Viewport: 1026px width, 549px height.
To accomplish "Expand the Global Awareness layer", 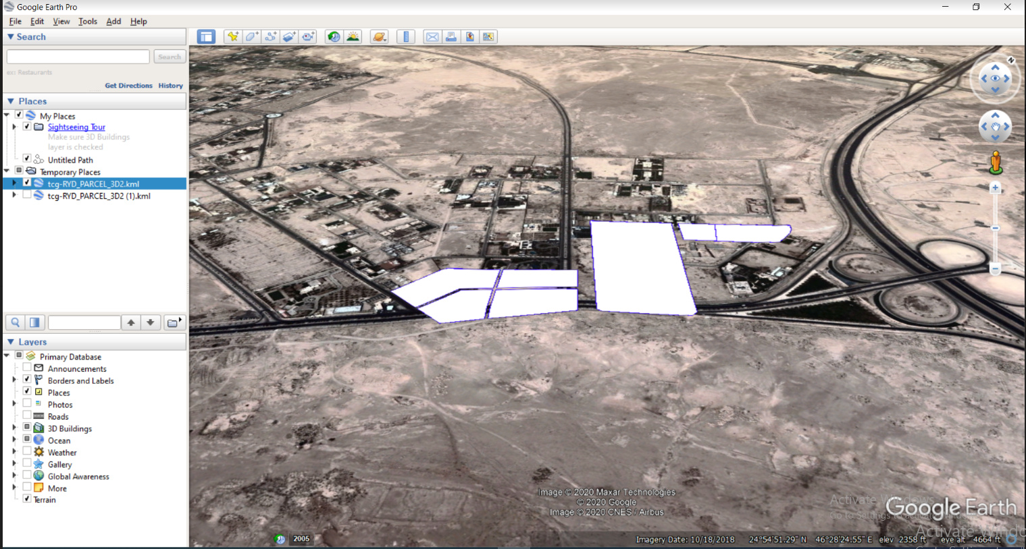I will click(14, 475).
